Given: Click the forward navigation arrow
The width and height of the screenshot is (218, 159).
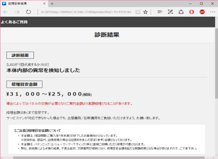Looking at the screenshot, I should pyautogui.click(x=17, y=12).
